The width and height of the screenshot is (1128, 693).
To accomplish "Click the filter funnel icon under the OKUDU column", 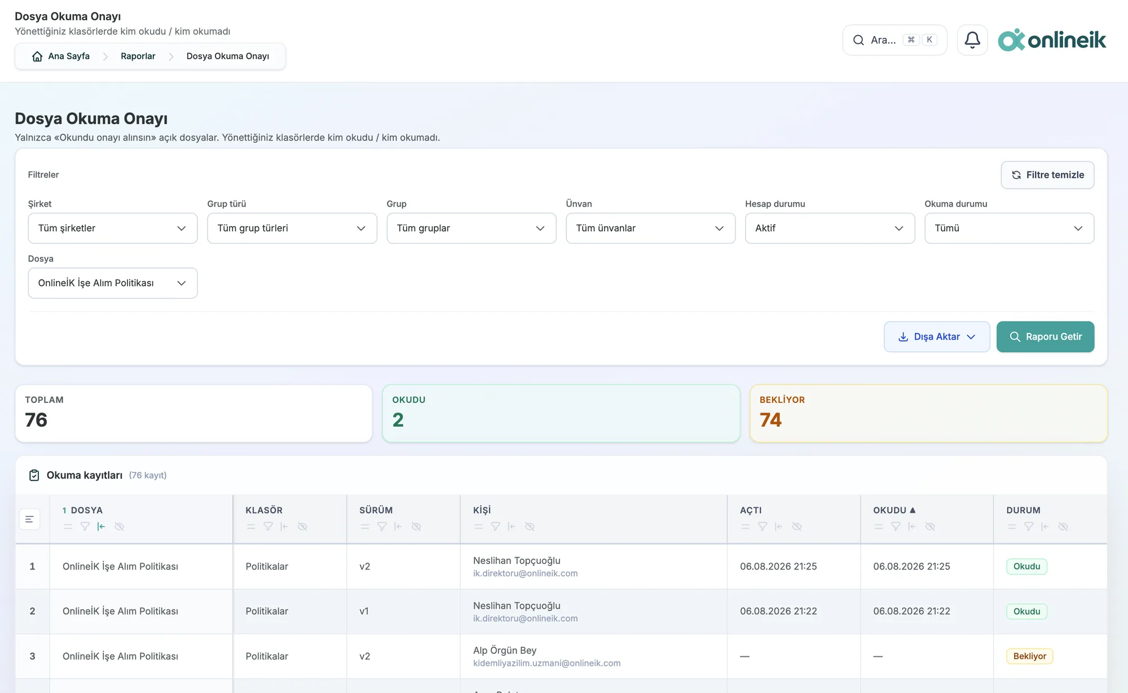I will point(896,527).
